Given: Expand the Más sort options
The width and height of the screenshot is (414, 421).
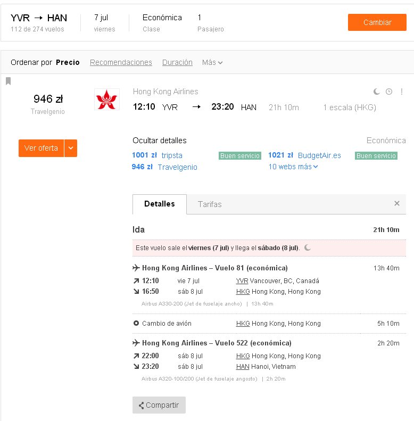Looking at the screenshot, I should [212, 62].
